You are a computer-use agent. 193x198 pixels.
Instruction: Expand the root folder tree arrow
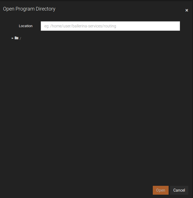click(x=12, y=38)
